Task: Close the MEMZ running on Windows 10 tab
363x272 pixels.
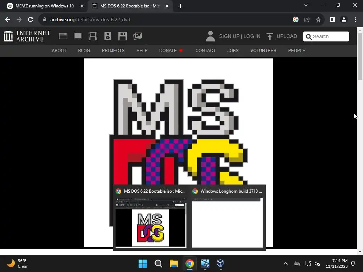Action: pos(82,6)
